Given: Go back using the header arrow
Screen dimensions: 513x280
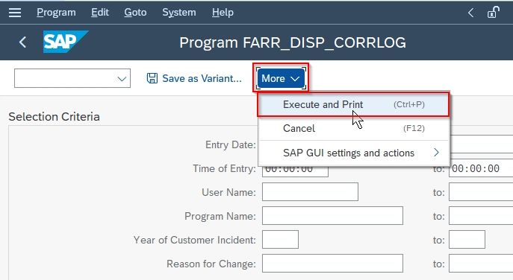Looking at the screenshot, I should click(22, 42).
